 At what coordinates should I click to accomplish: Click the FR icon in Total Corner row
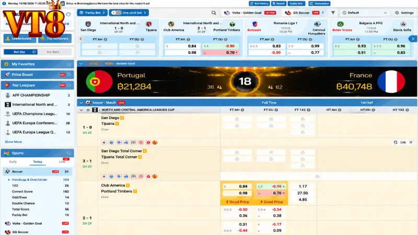[134, 177]
